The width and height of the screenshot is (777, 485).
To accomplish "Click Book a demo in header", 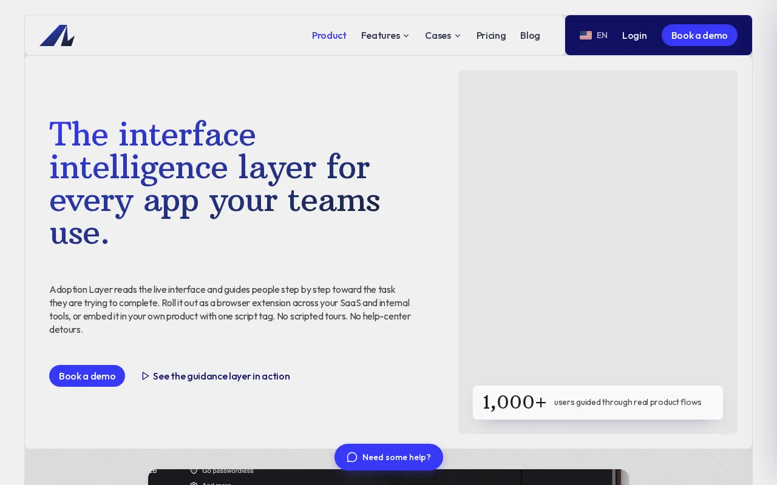I will [x=699, y=35].
